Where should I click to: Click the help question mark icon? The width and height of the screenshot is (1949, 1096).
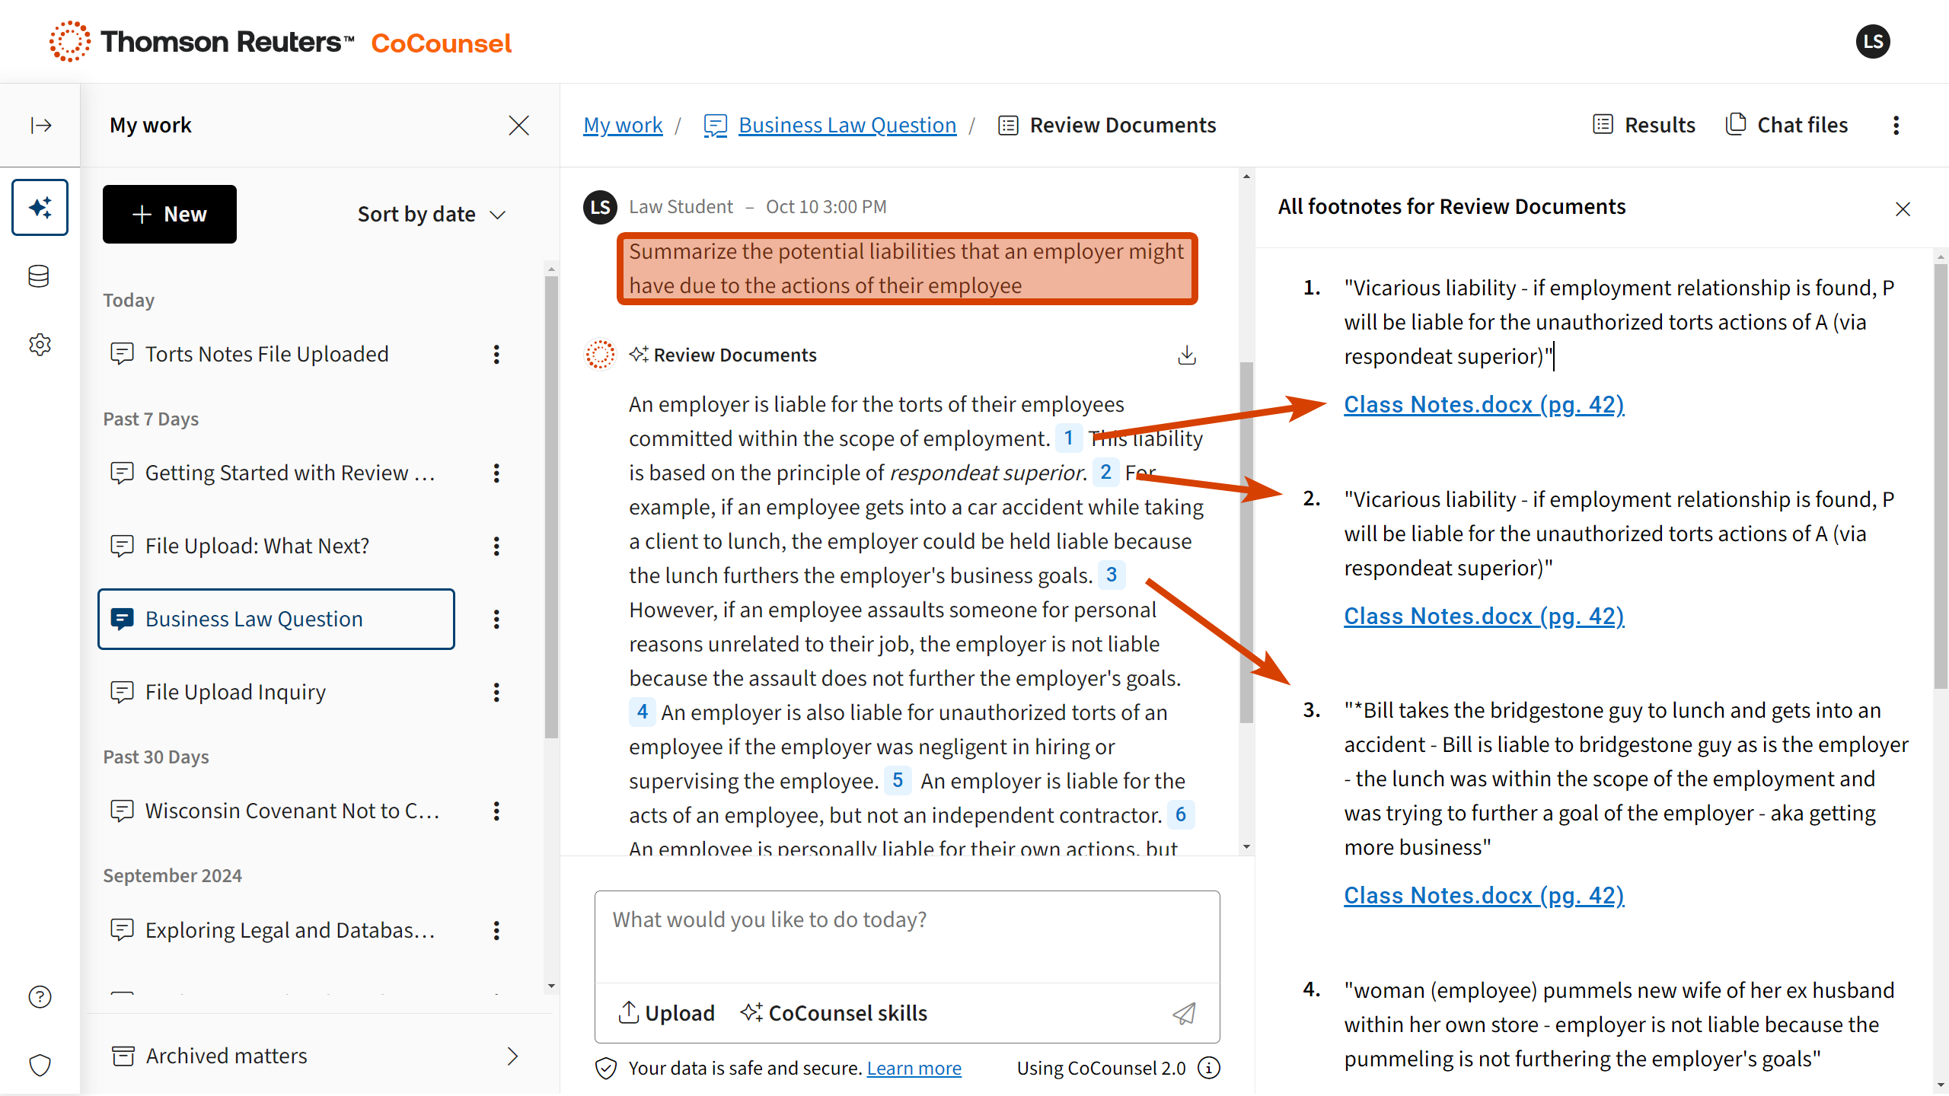40,996
